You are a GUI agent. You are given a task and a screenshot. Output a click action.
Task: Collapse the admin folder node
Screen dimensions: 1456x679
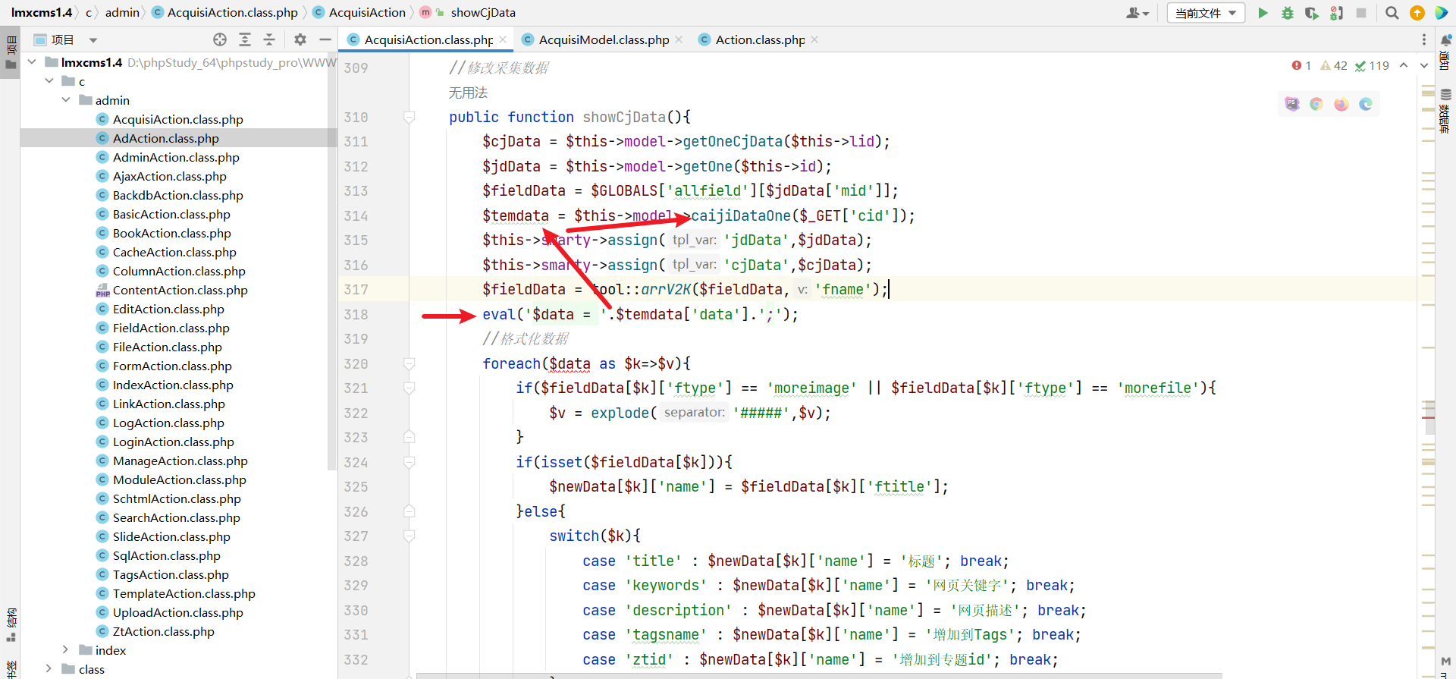pos(66,100)
